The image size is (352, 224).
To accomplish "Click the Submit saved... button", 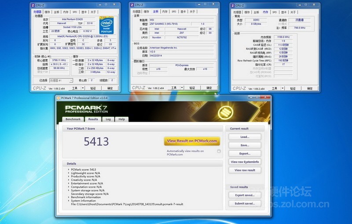I will click(x=245, y=203).
